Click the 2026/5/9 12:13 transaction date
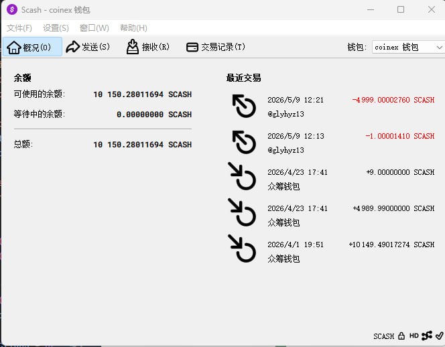 click(296, 136)
